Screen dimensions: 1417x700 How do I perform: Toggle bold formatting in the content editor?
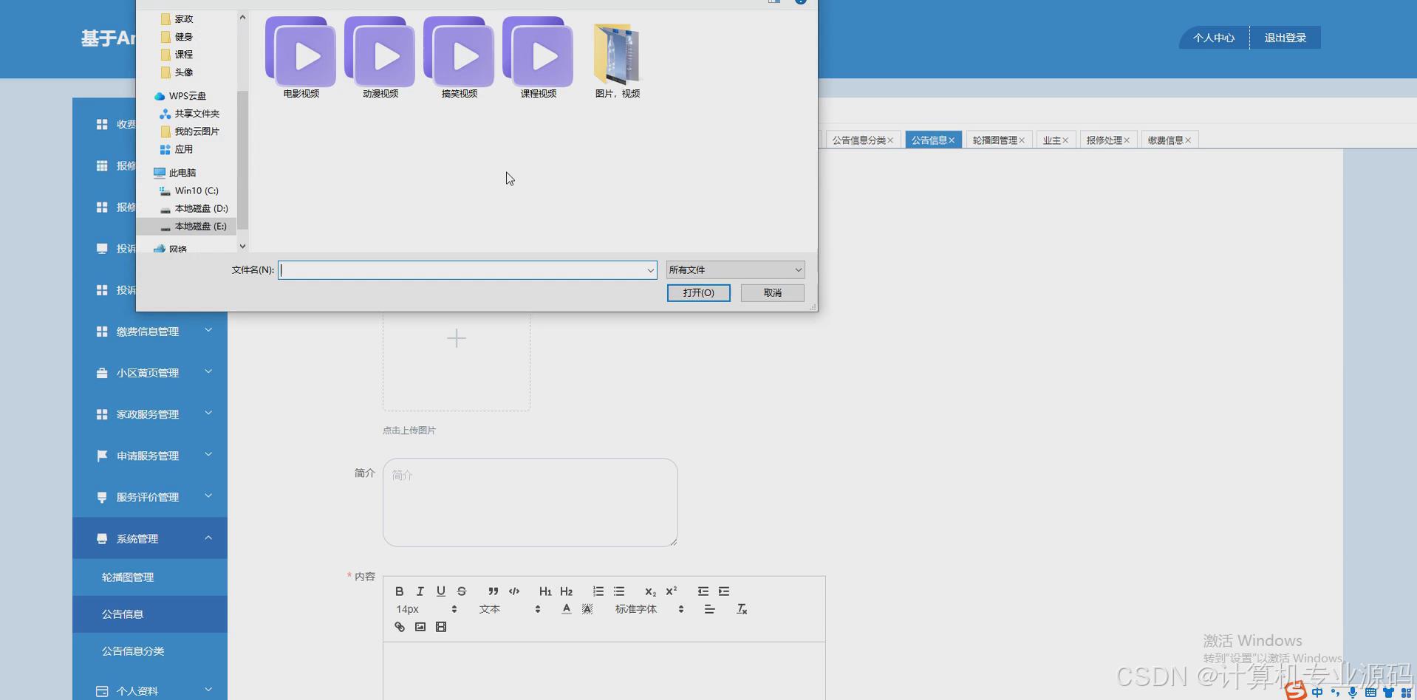point(399,591)
